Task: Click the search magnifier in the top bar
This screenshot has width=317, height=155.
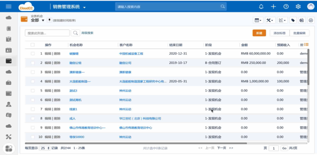Action: click(222, 7)
